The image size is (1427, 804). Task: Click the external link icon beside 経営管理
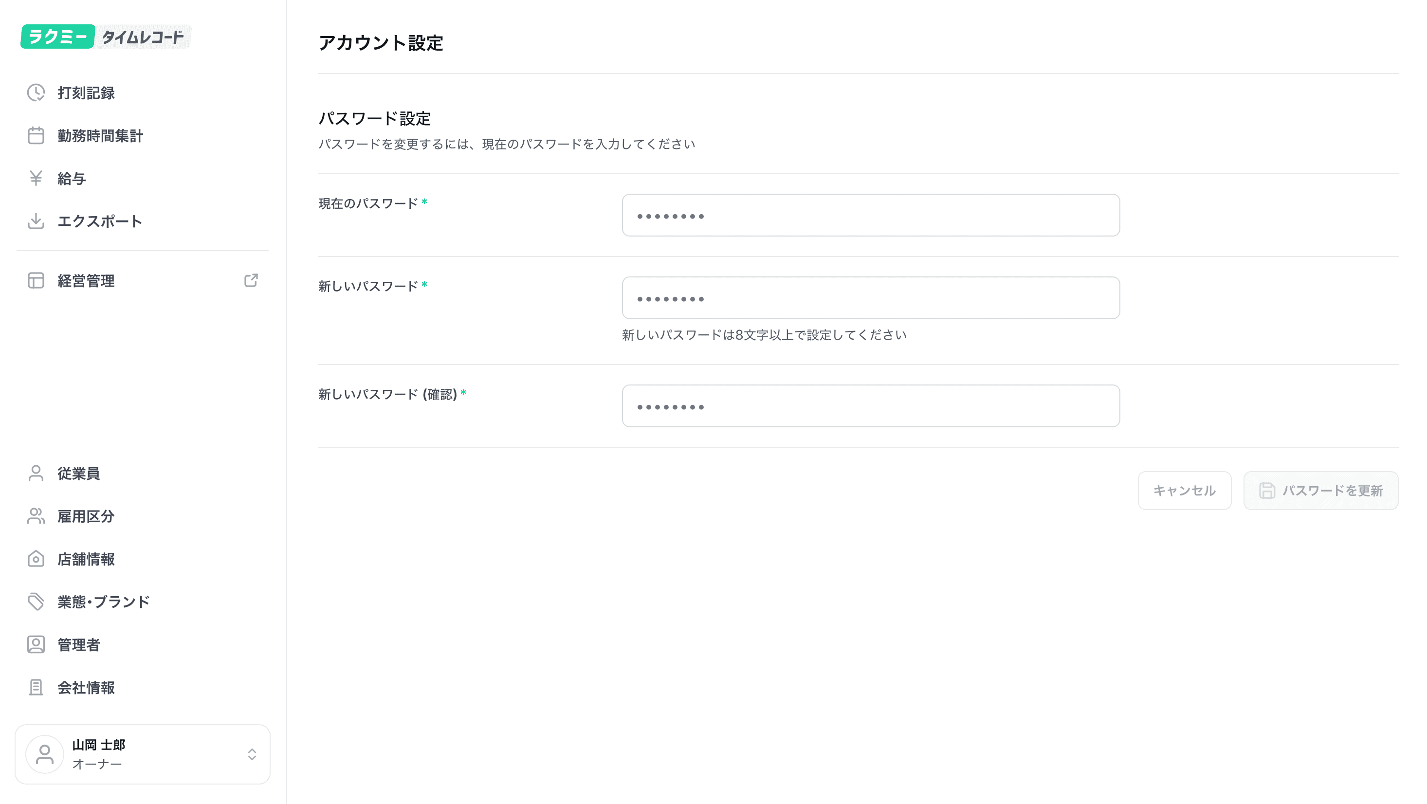tap(251, 280)
